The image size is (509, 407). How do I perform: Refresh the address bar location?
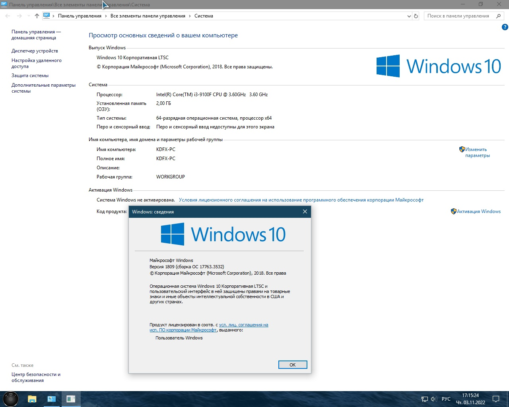416,16
